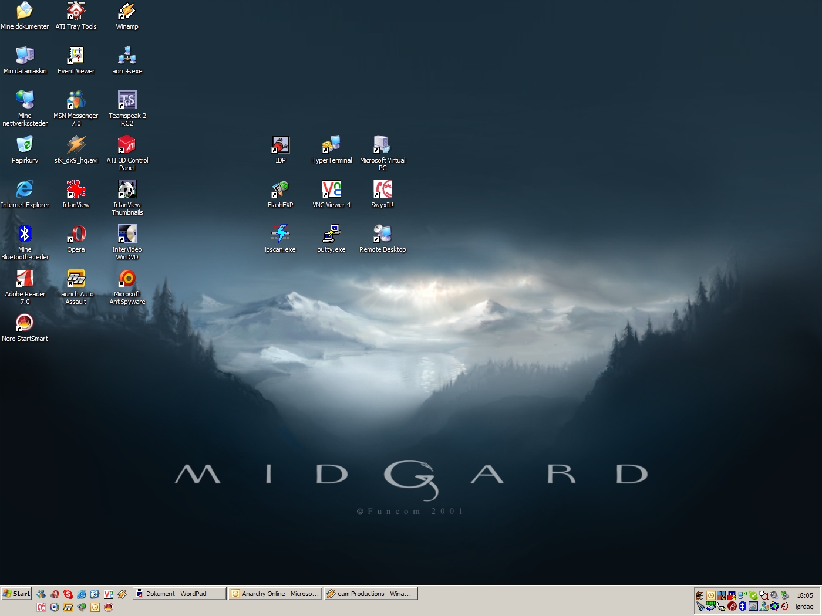
Task: Click the Bluetooth icon in system tray
Action: click(742, 606)
